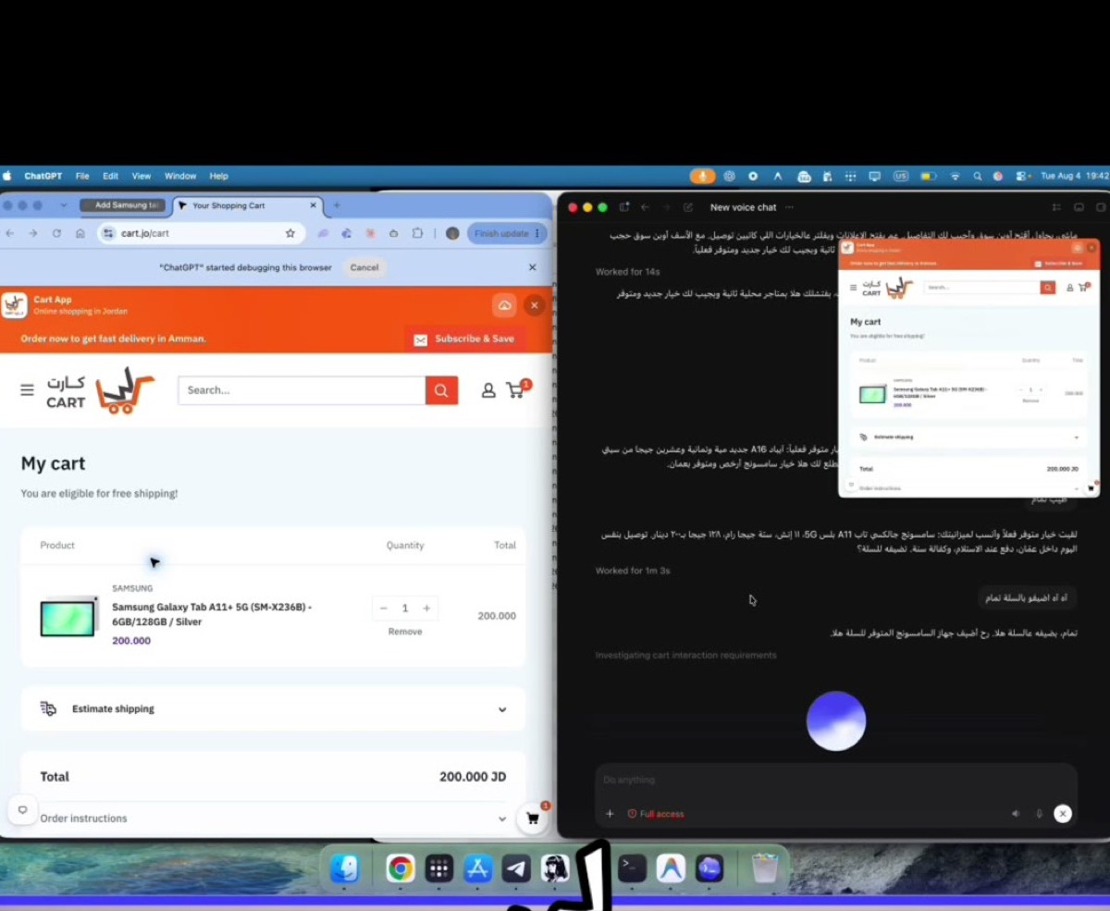Click Chrome's Finish update button
The image size is (1110, 911).
coord(506,234)
